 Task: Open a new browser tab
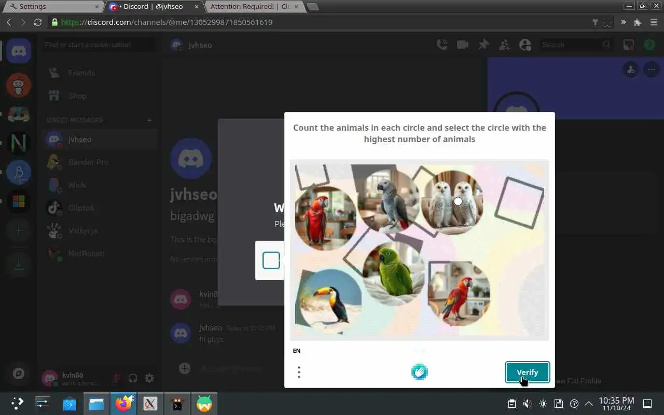(312, 7)
